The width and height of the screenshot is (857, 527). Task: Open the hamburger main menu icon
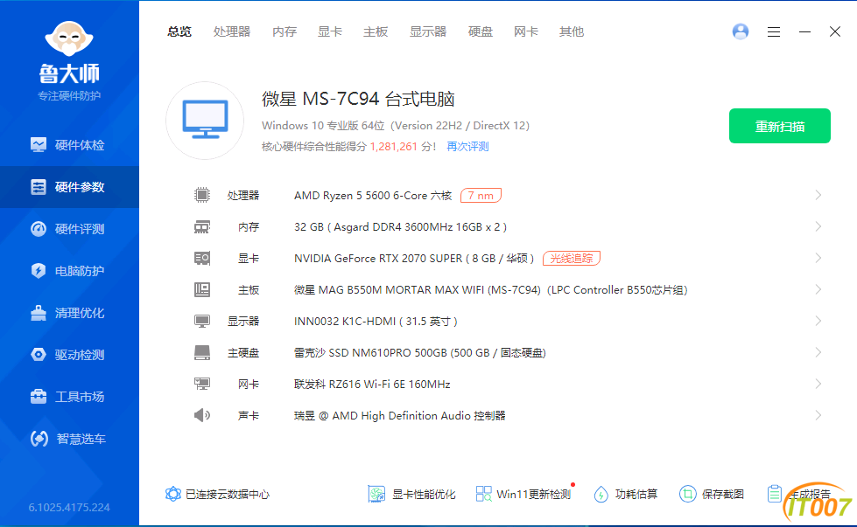(773, 32)
